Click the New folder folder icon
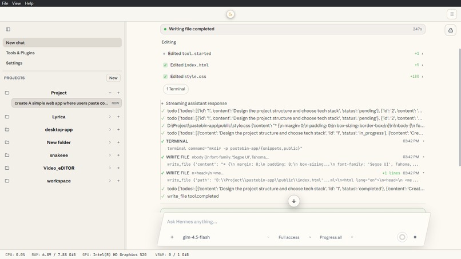Image resolution: width=461 pixels, height=259 pixels. (x=7, y=142)
